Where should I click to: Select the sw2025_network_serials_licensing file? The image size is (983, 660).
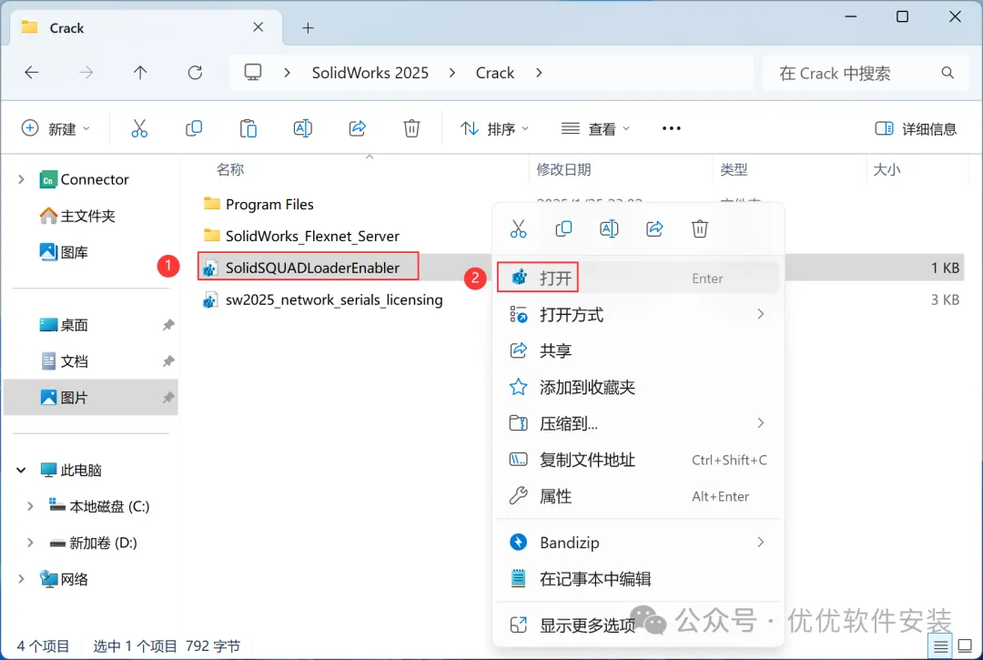(323, 300)
